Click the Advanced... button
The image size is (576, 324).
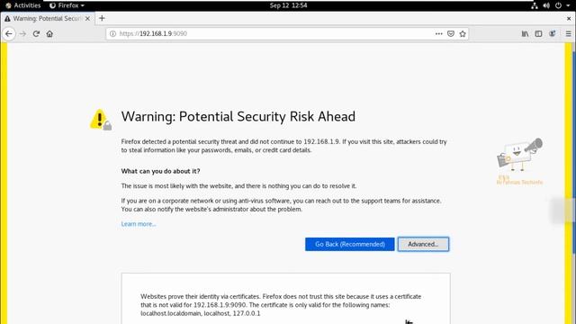click(x=423, y=244)
